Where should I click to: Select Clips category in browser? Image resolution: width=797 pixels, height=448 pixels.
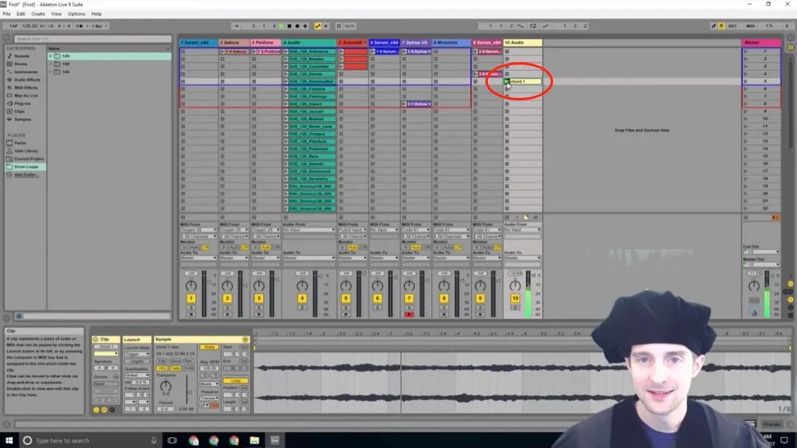click(19, 112)
